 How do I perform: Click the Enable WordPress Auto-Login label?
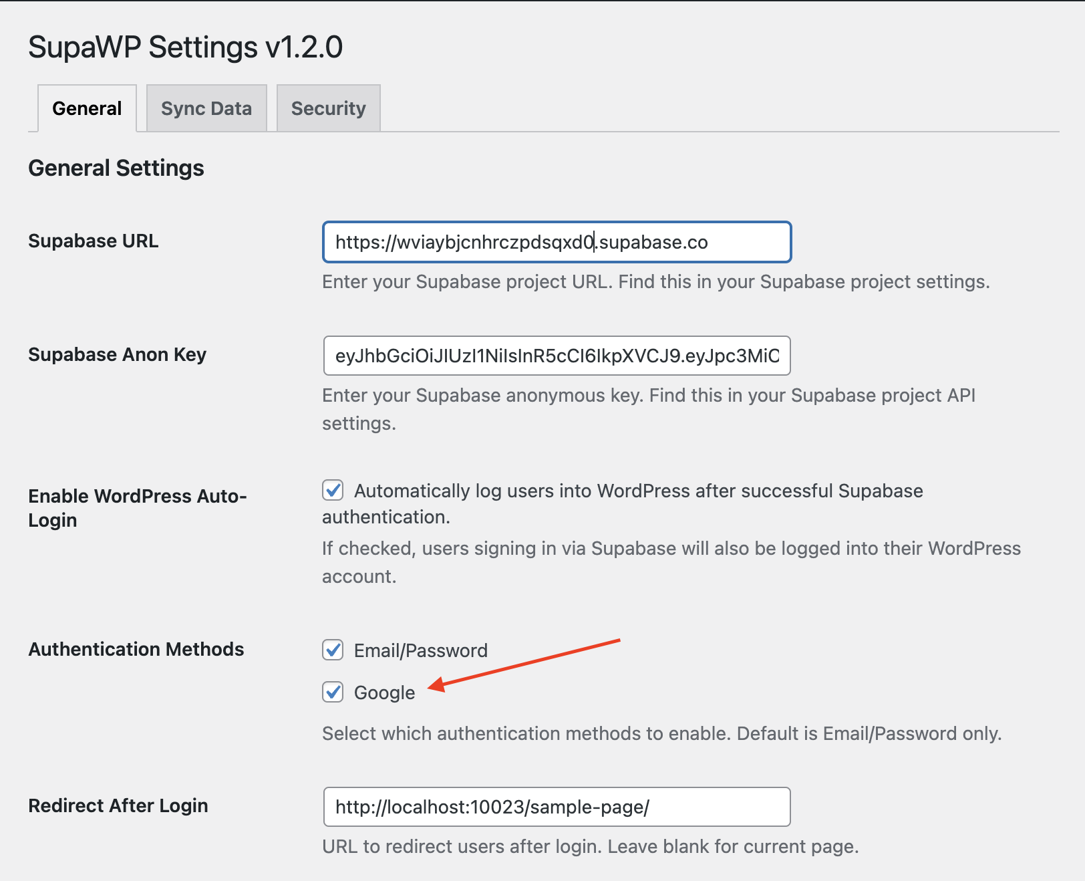pos(138,508)
